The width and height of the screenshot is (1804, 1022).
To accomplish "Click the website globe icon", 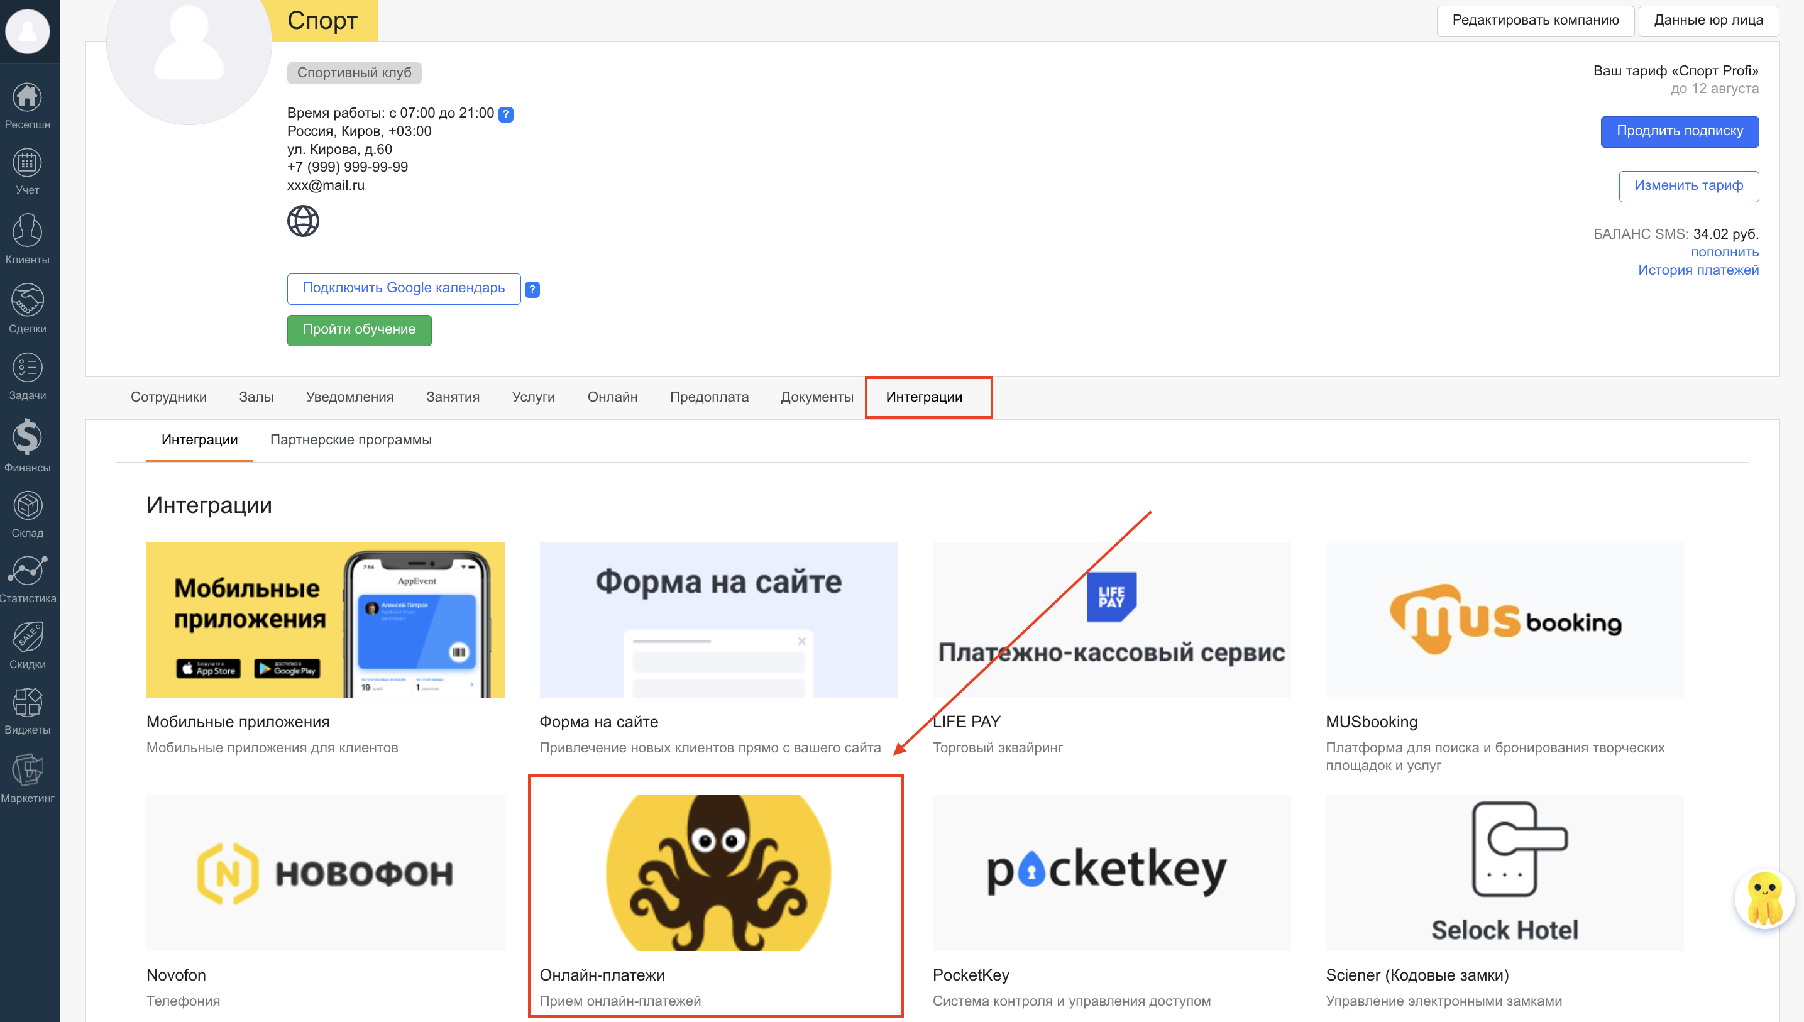I will (303, 221).
